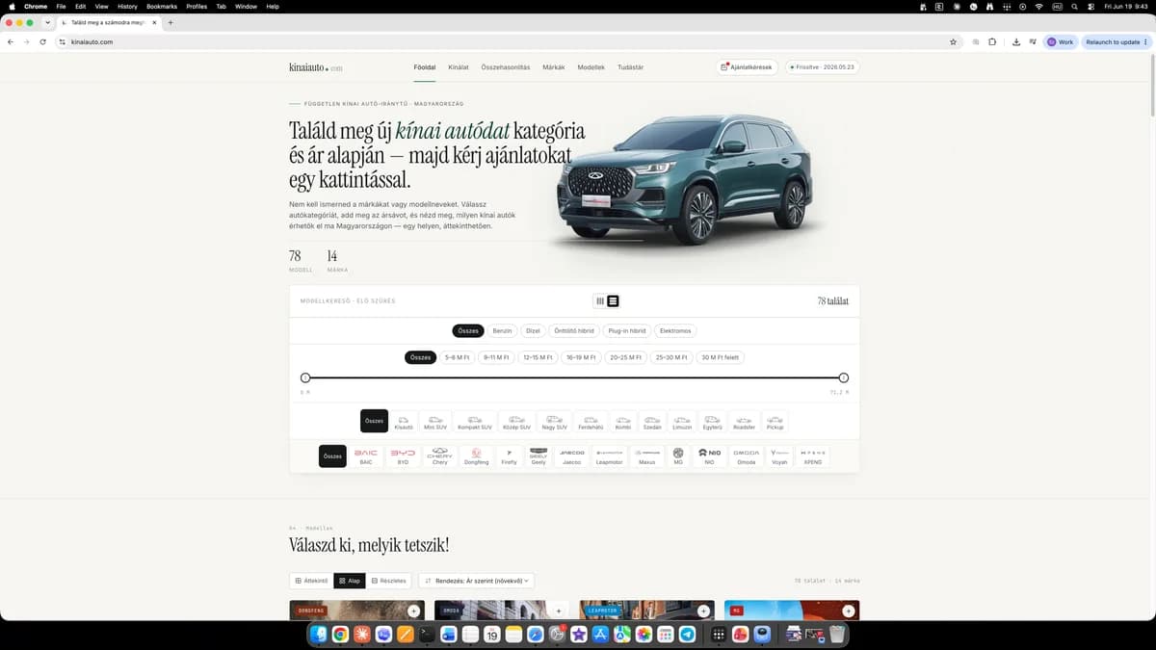Screen dimensions: 1156x650
Task: Filter by Mini SUV category
Action: (435, 421)
